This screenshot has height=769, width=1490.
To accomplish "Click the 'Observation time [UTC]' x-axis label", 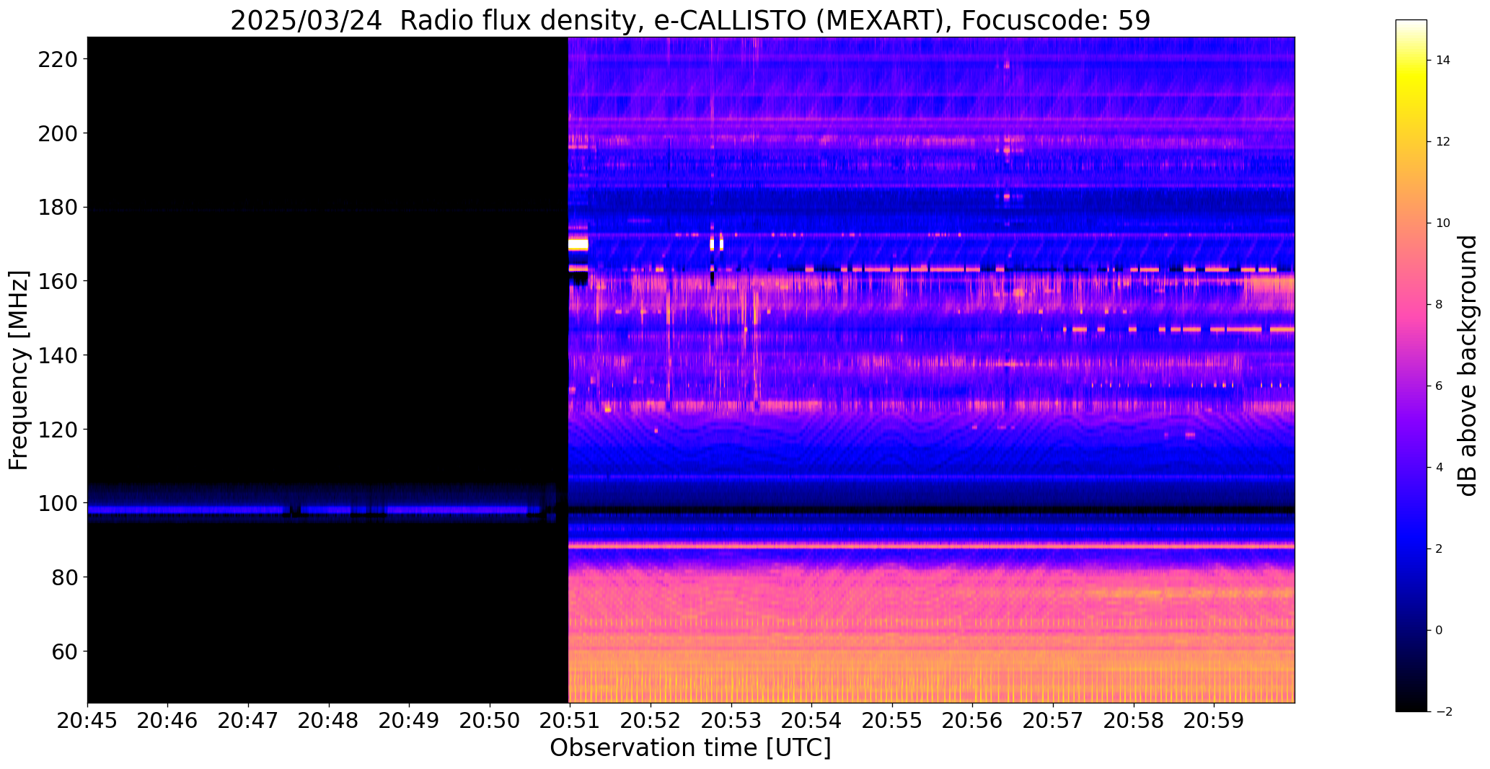I will 690,748.
